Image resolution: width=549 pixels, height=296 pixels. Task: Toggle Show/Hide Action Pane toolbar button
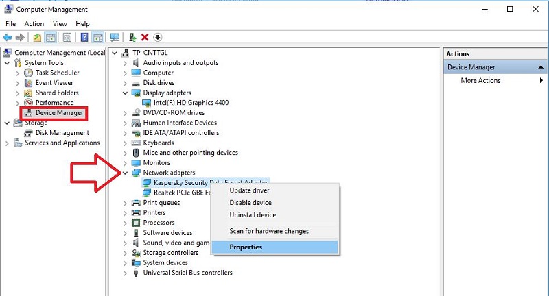click(x=97, y=38)
